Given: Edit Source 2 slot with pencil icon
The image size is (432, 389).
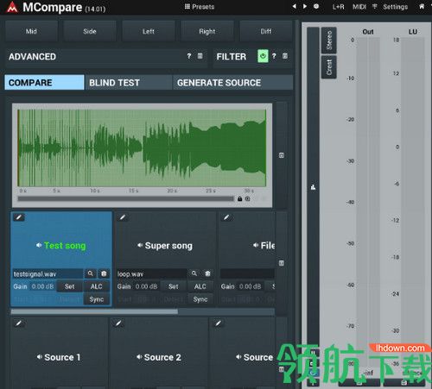Looking at the screenshot, I should [x=118, y=323].
